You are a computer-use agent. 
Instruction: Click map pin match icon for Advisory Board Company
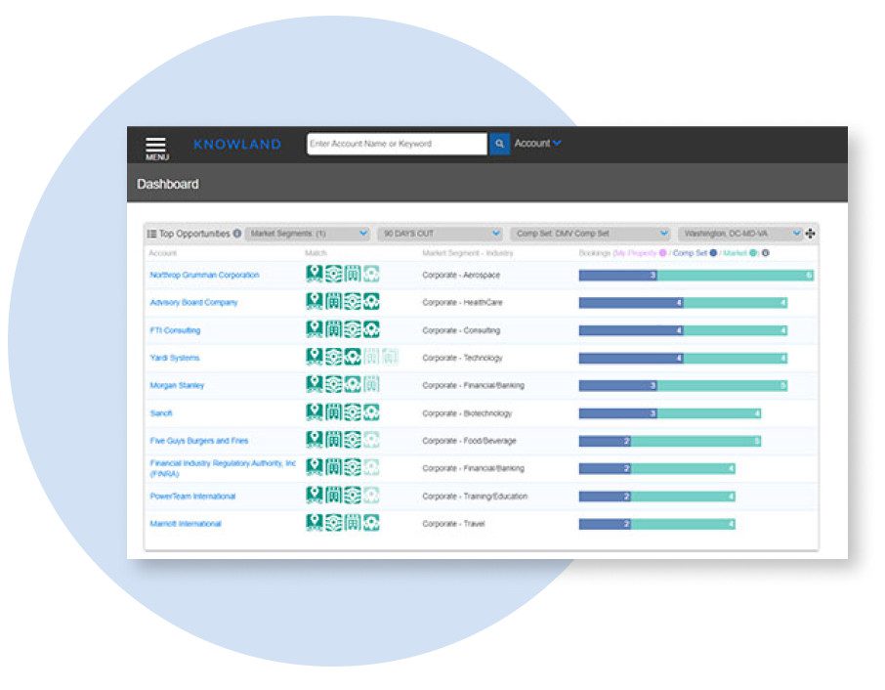(x=315, y=301)
